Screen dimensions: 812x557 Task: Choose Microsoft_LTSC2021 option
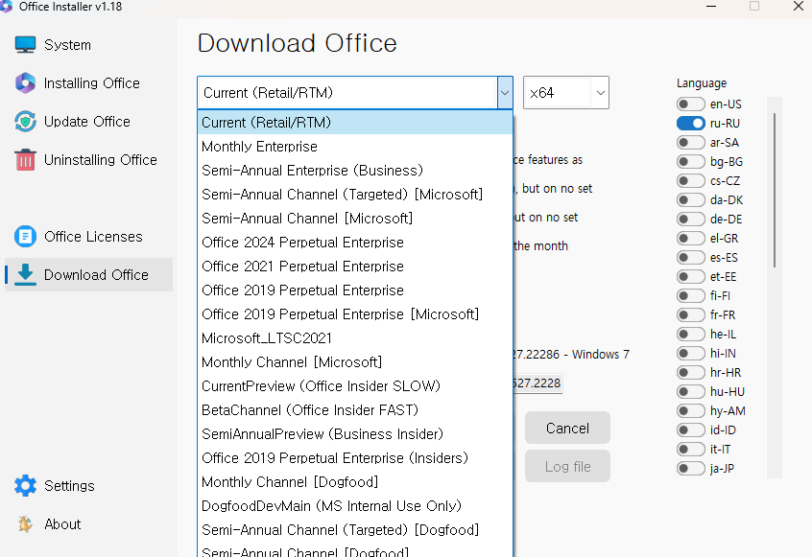(x=355, y=337)
